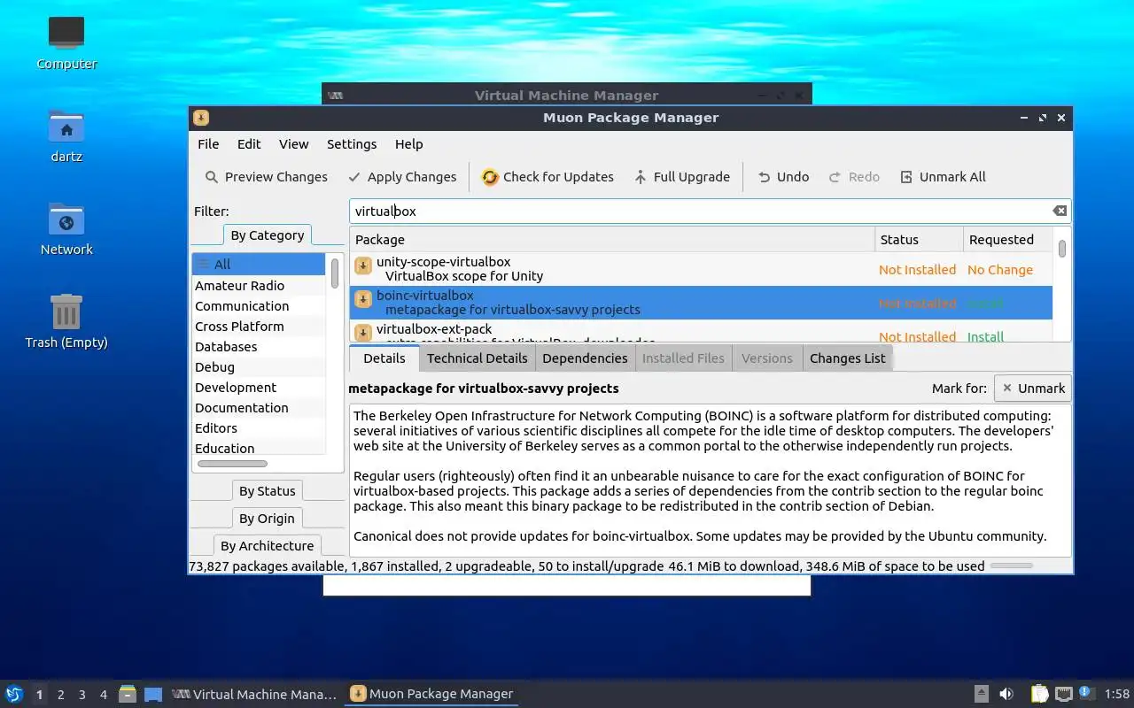The image size is (1134, 708).
Task: Click the removable media eject tray icon
Action: [x=982, y=694]
